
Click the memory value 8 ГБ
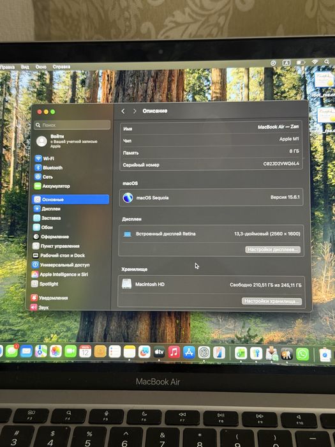tap(294, 151)
